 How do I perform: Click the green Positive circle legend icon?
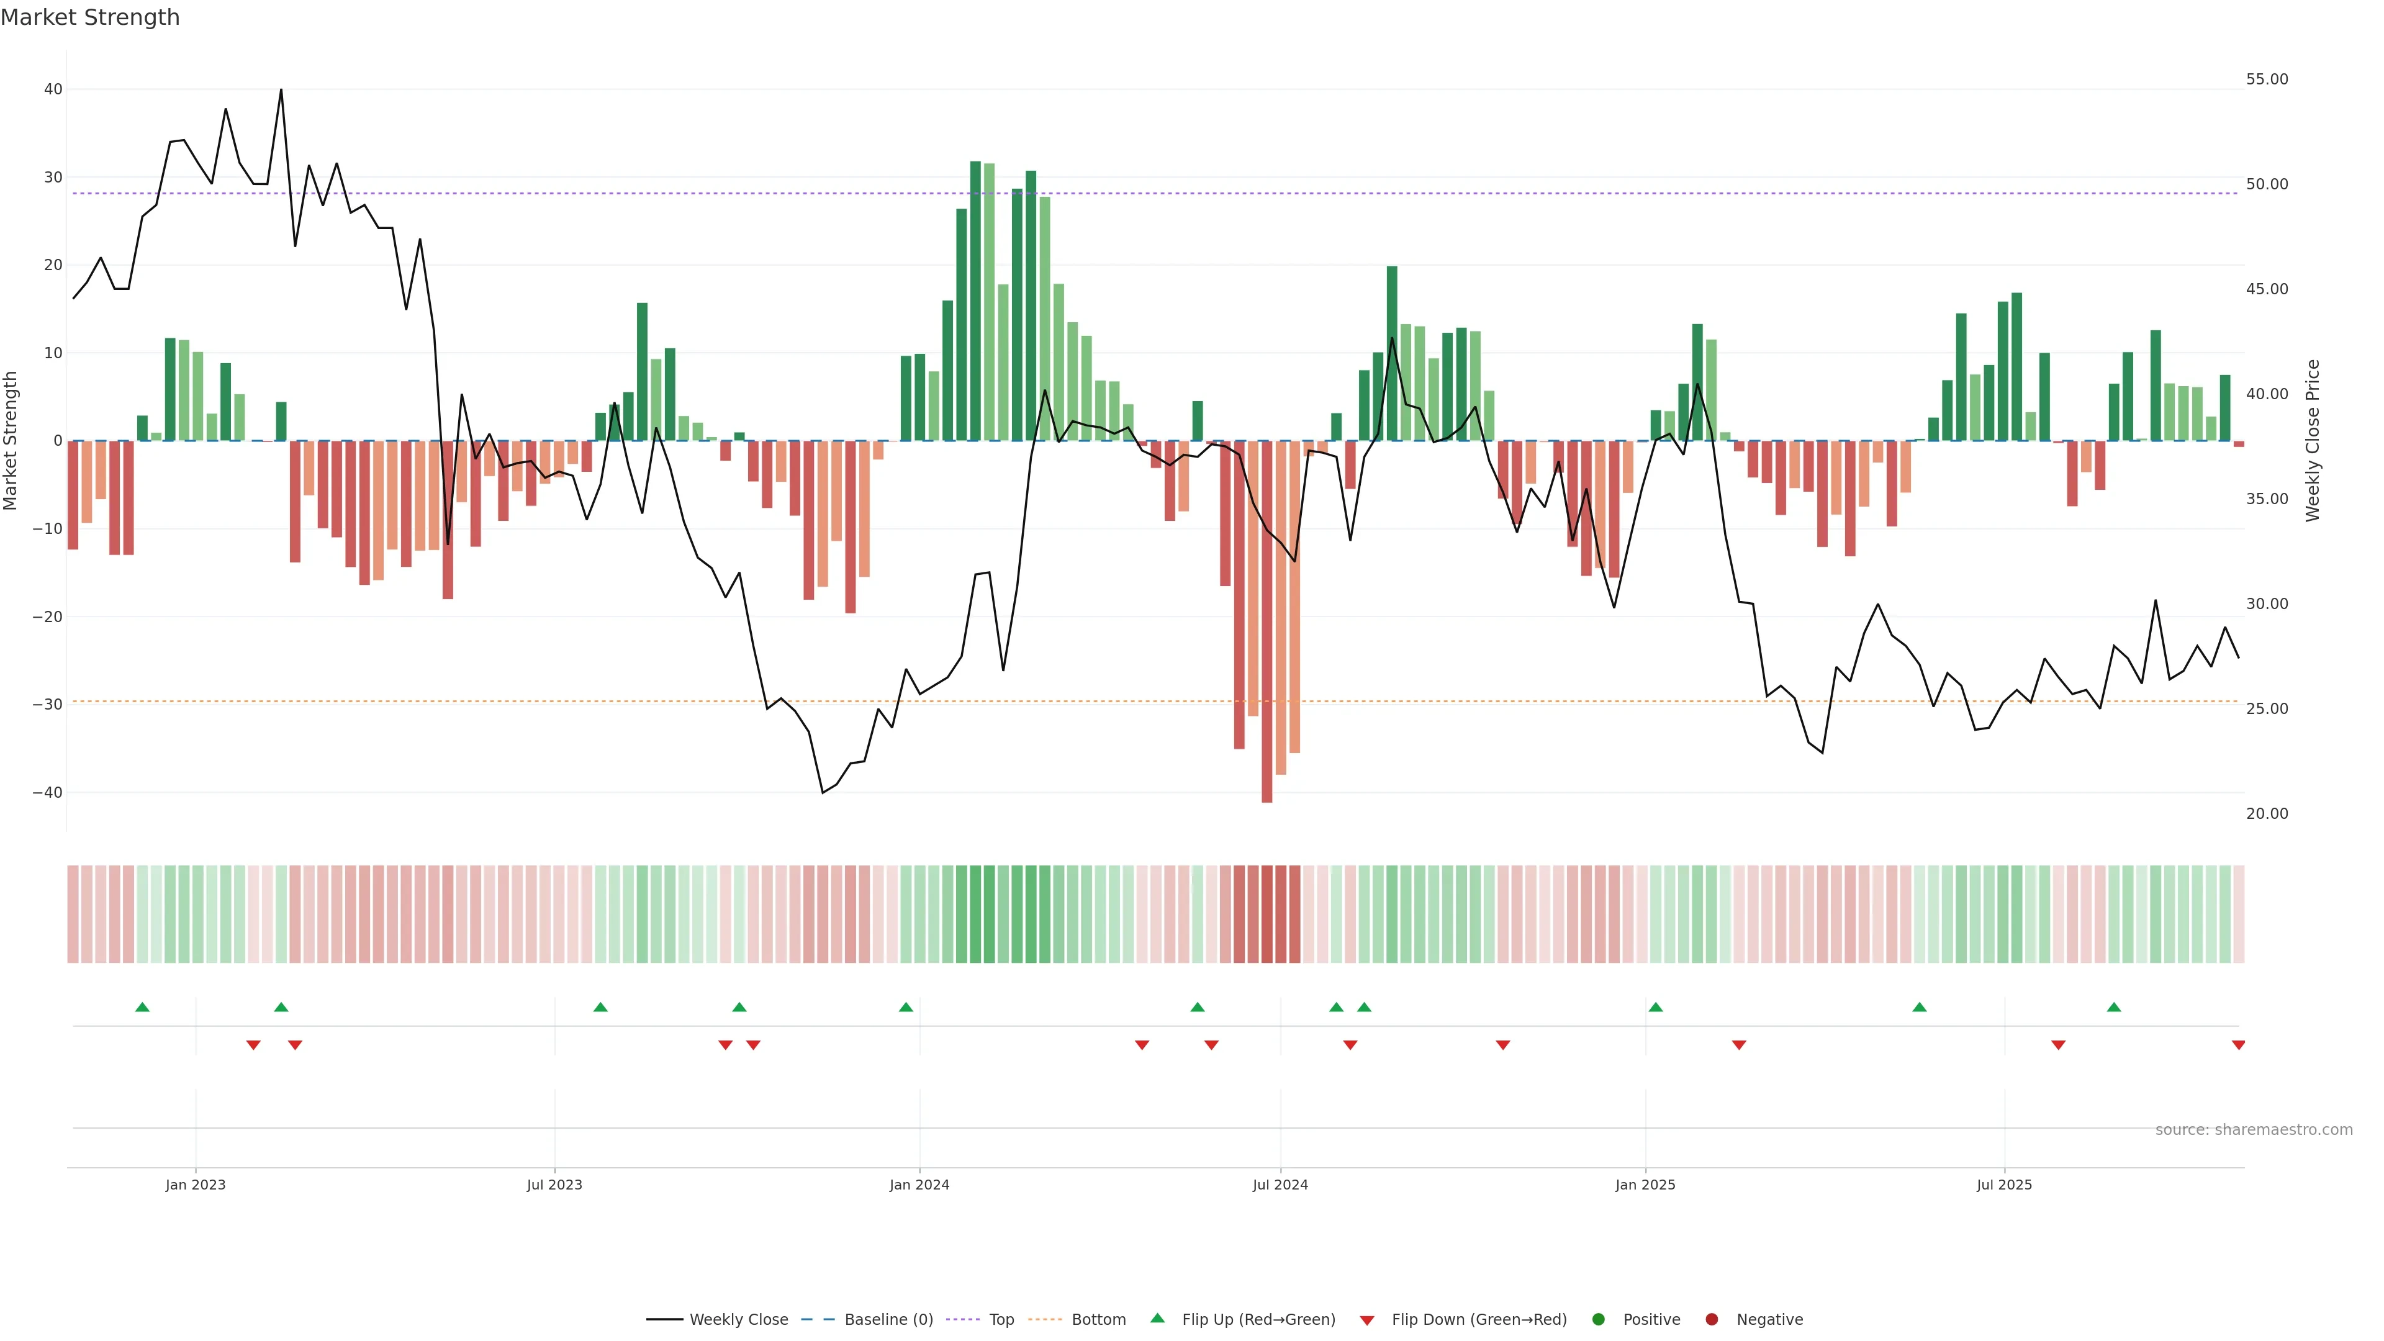1598,1320
